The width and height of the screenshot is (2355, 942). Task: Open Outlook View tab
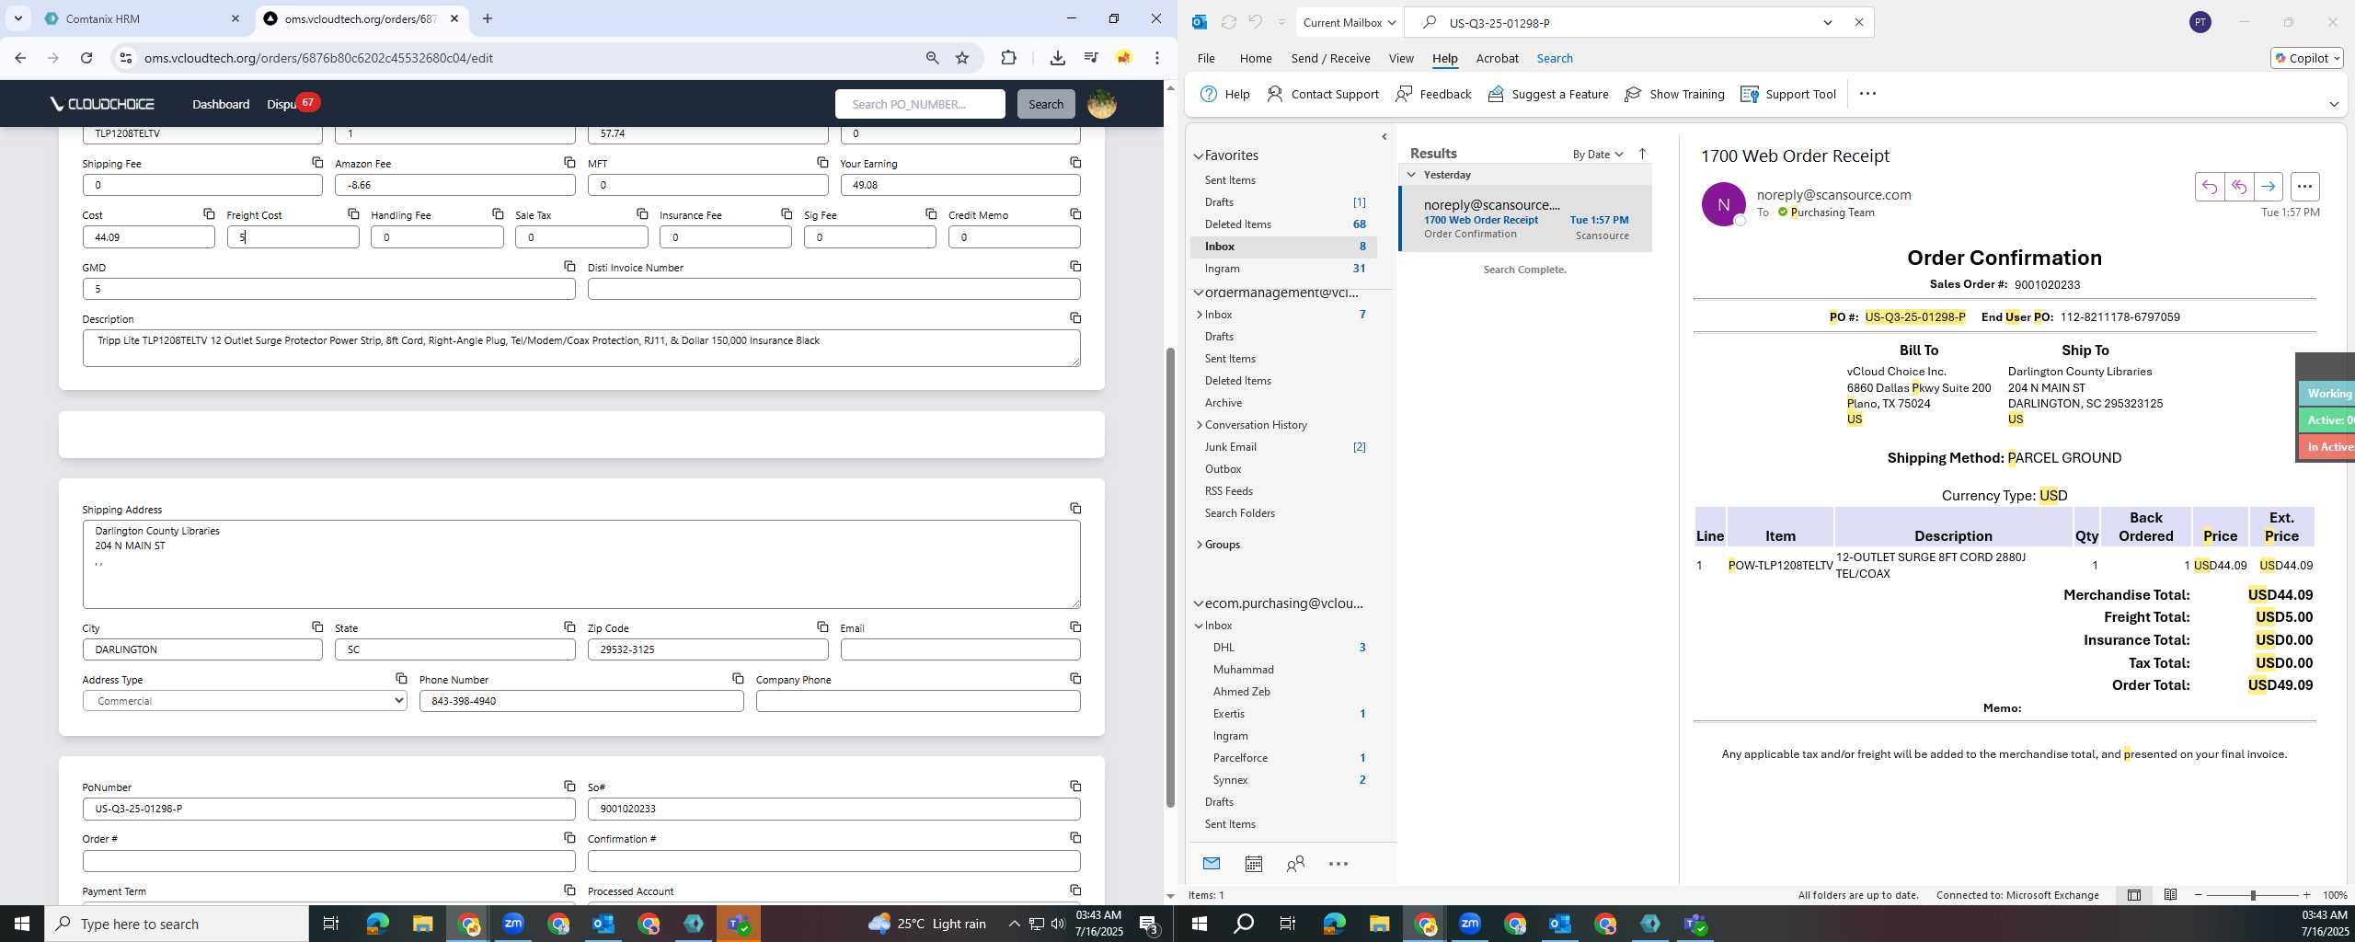click(x=1401, y=58)
